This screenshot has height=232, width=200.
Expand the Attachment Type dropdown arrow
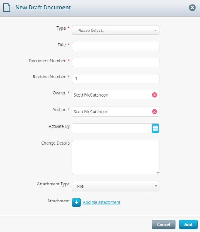(156, 186)
